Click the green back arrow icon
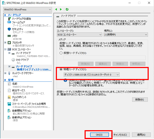154x139 pixels. 56,9
